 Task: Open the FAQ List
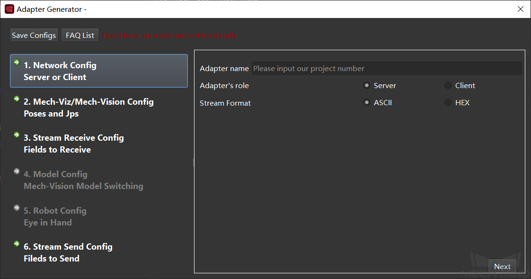coord(80,35)
